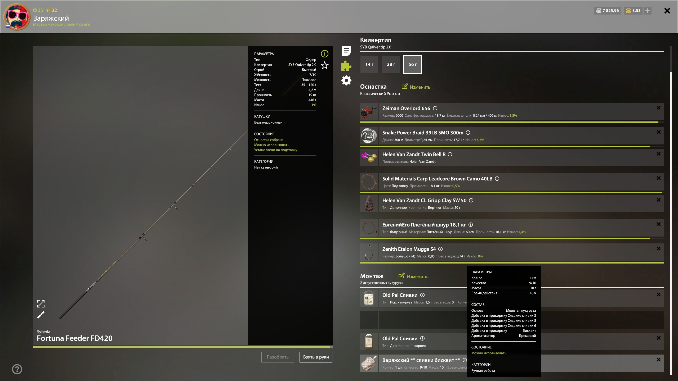The width and height of the screenshot is (678, 381).
Task: Toggle the favorite star for the rod
Action: tap(324, 65)
